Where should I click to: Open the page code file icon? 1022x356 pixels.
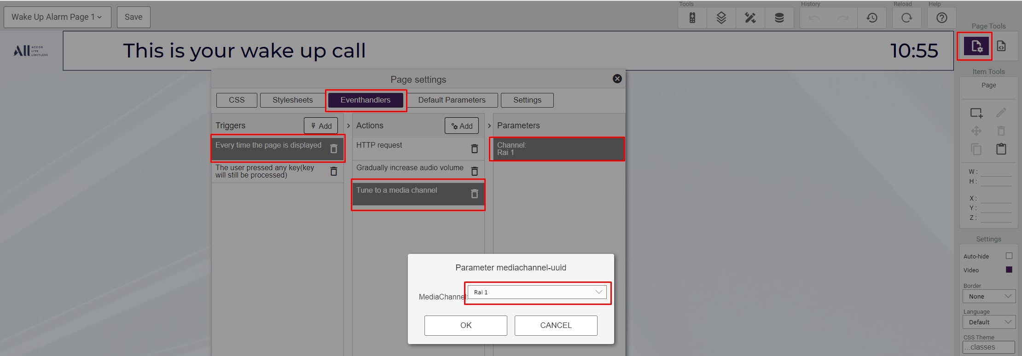point(1001,46)
